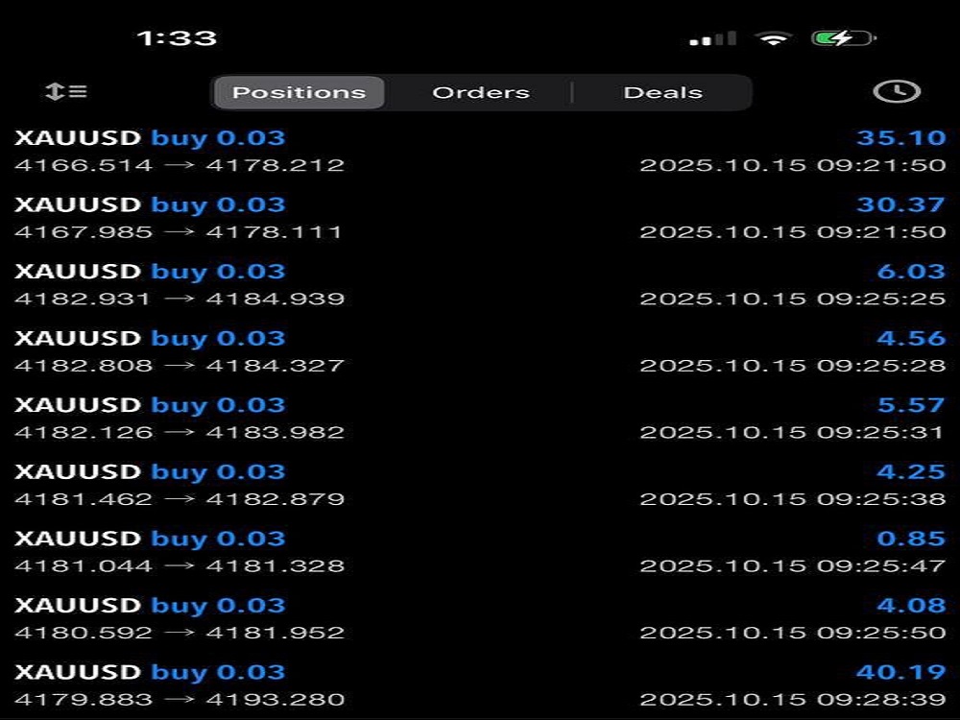Image resolution: width=960 pixels, height=720 pixels.
Task: Open position priced 4179.883 → 4193.280
Action: [180, 699]
